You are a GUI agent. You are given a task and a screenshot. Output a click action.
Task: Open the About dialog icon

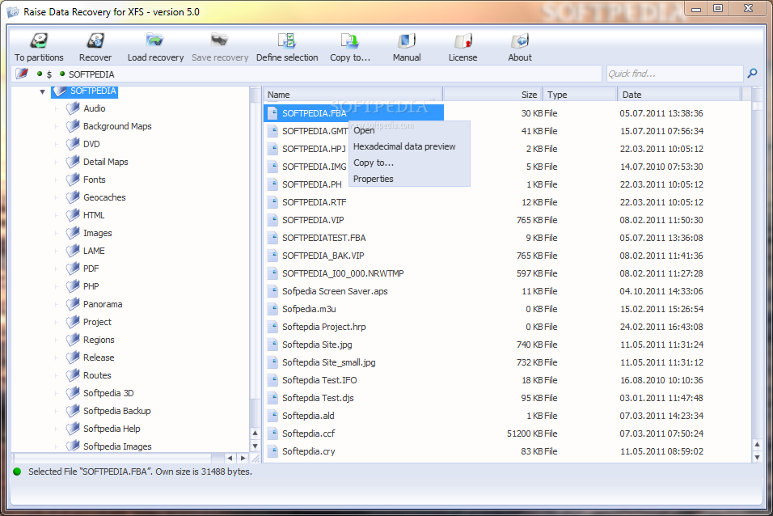pos(520,40)
